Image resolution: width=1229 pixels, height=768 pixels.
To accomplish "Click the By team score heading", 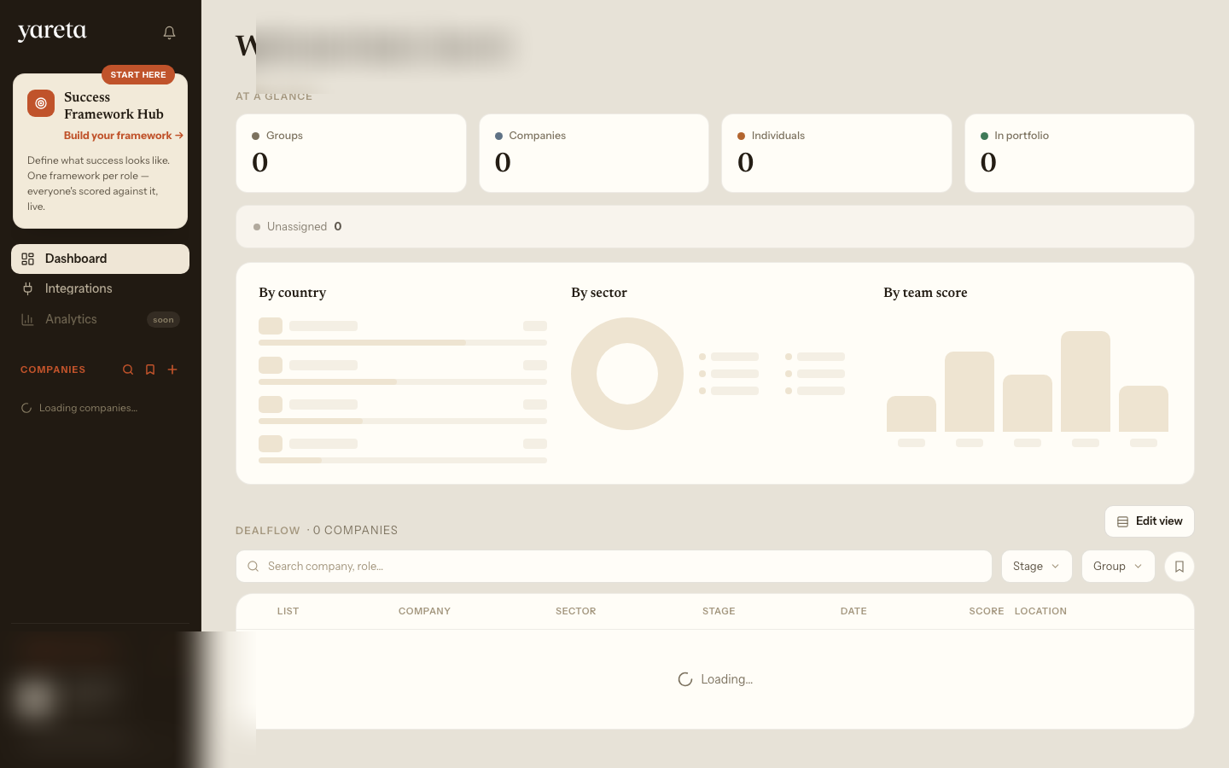I will 925,293.
